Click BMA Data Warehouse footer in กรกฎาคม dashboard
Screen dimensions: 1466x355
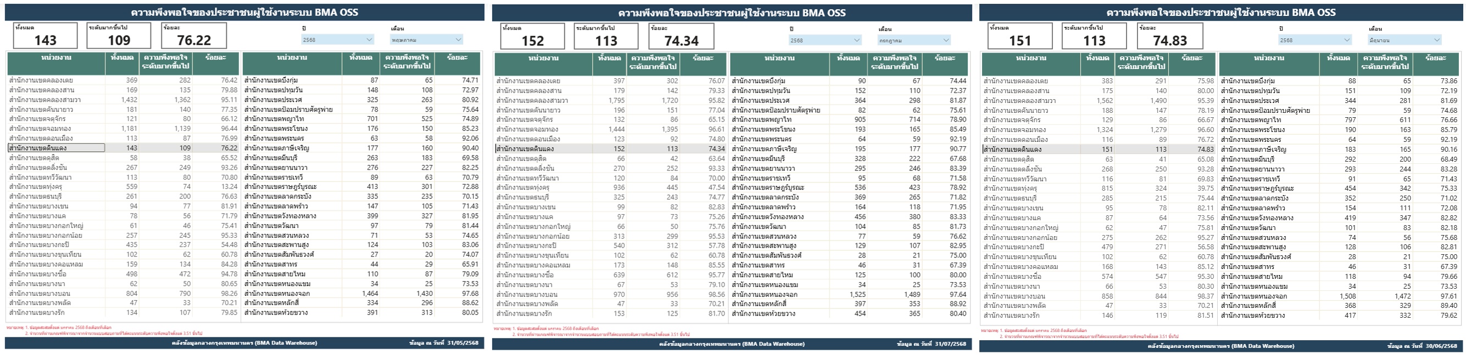(732, 343)
